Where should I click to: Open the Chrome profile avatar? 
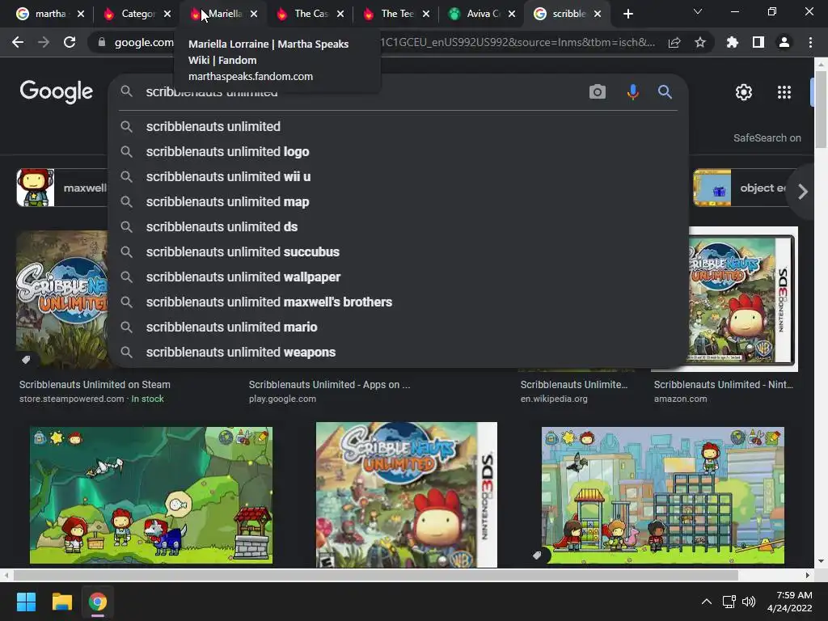coord(784,42)
